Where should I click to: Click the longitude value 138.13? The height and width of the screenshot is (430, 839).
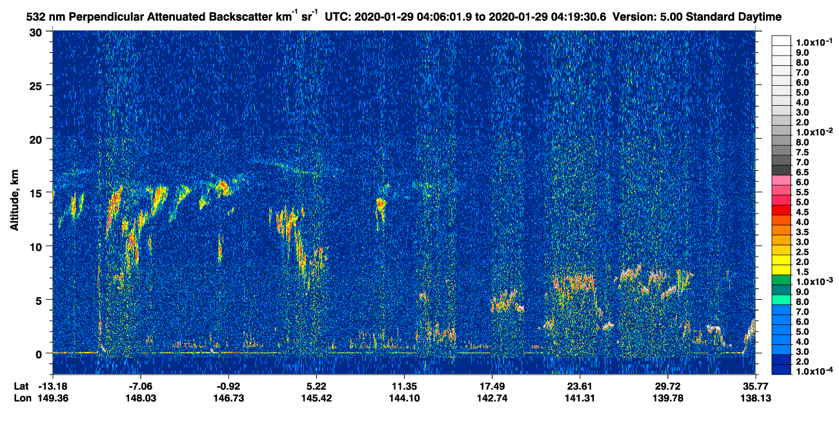point(756,398)
